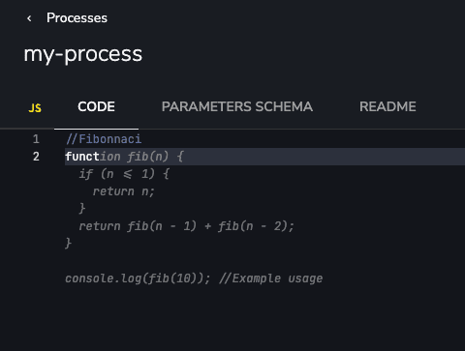Click the 'return n;' suggestion line

coord(124,191)
